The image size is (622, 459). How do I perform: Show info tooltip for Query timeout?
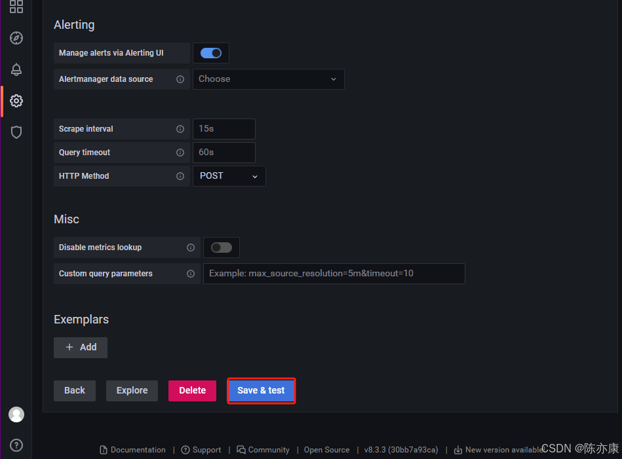click(x=180, y=153)
